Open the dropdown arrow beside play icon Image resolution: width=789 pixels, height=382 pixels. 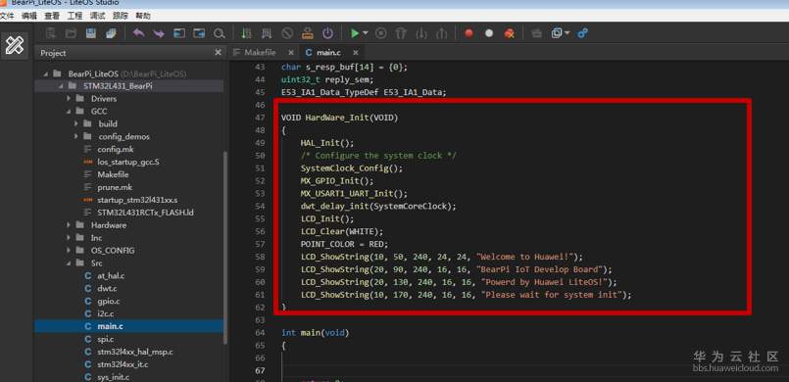pyautogui.click(x=366, y=33)
